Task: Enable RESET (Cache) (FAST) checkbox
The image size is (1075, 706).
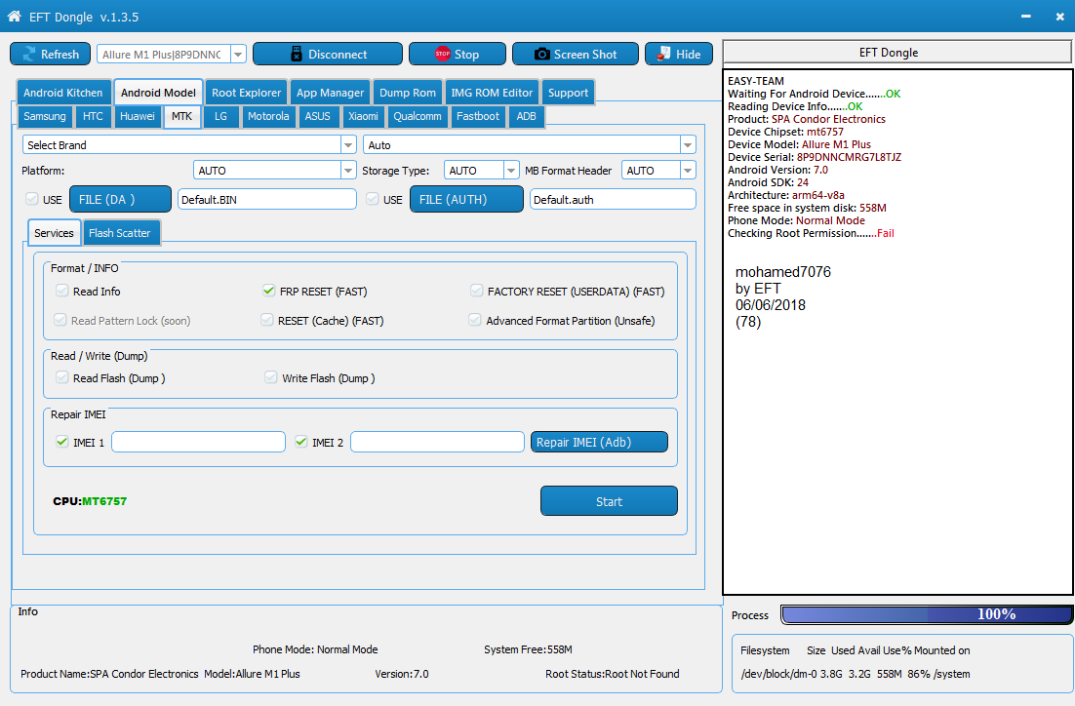Action: tap(267, 320)
